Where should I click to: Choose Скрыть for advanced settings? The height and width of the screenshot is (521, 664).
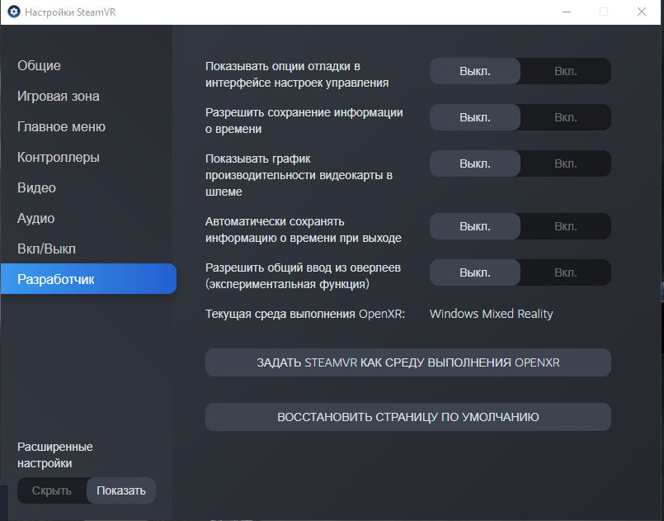[52, 490]
